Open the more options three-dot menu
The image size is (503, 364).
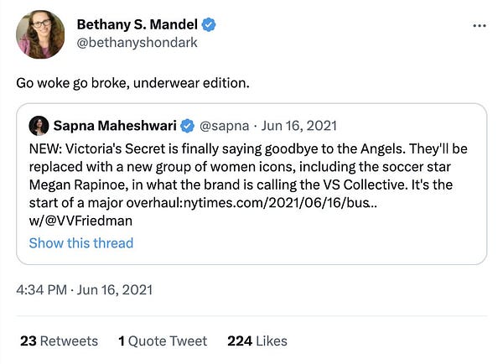coord(480,26)
